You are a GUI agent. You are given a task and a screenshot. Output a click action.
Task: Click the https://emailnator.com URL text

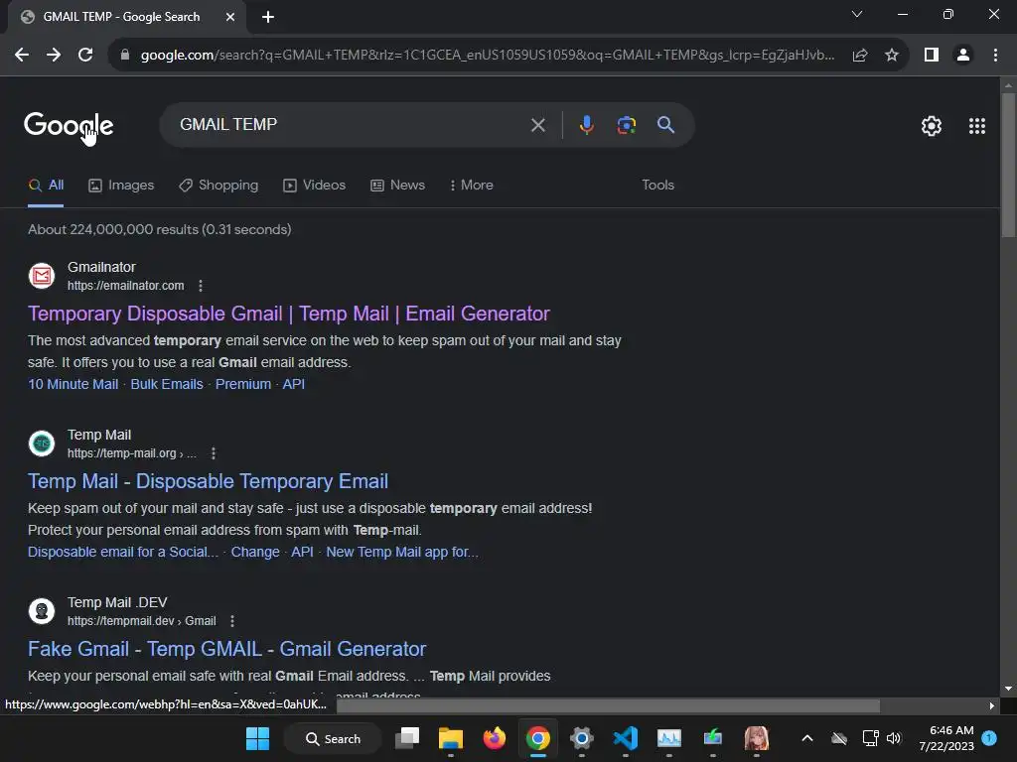(126, 286)
